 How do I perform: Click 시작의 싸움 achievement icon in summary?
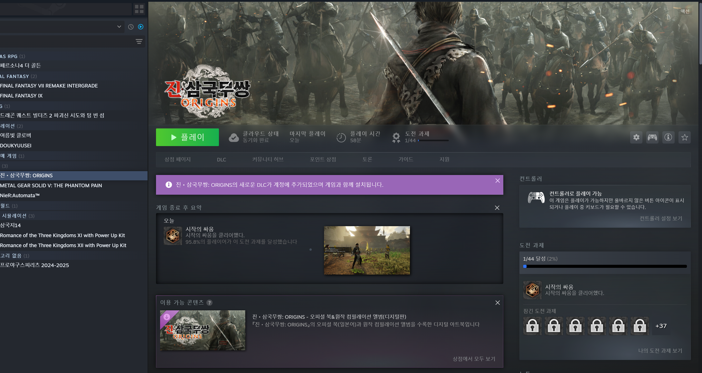coord(173,236)
